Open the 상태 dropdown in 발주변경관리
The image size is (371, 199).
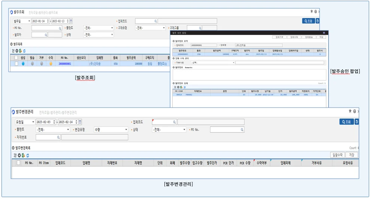[169, 129]
